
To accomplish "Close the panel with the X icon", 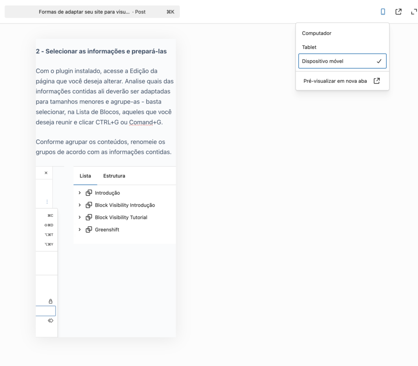I will click(46, 173).
